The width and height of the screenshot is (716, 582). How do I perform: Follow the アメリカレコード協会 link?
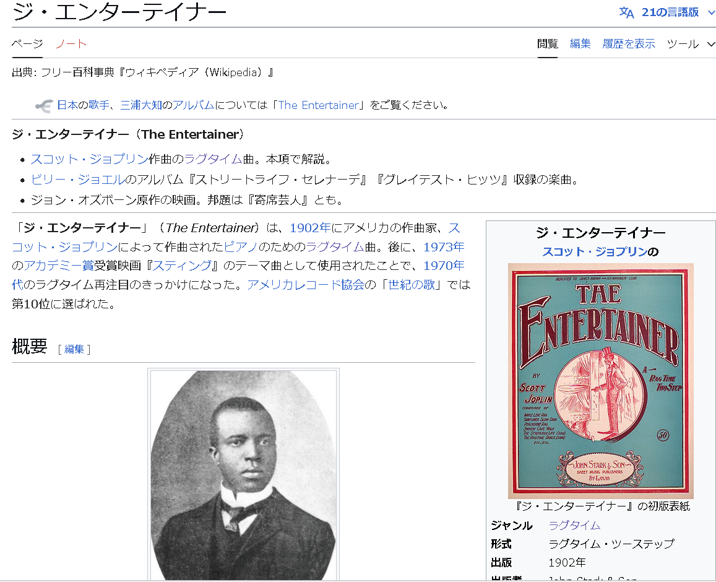click(306, 285)
